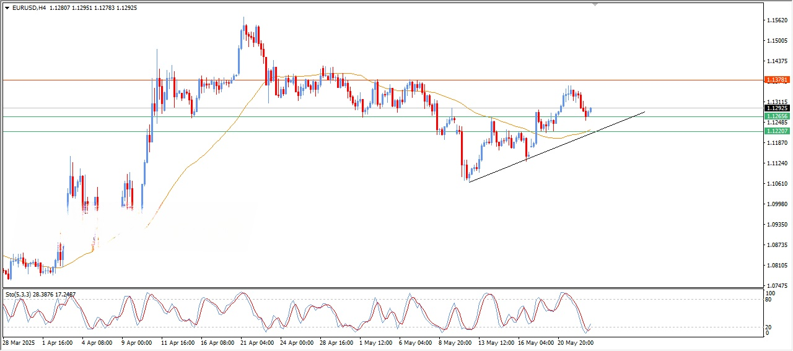Screen dimensions: 793x351
Task: Click the 4 Apr 08:00 time label
Action: click(x=96, y=342)
